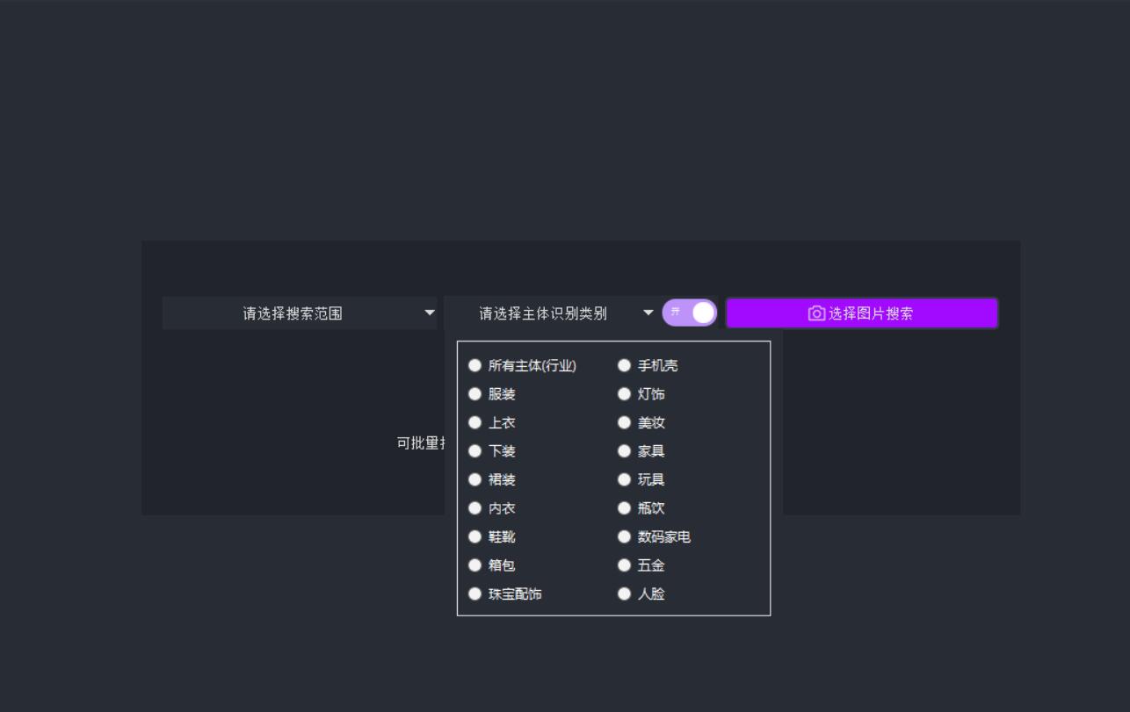The image size is (1130, 712).
Task: Select 内衣 from the category list
Action: click(475, 508)
